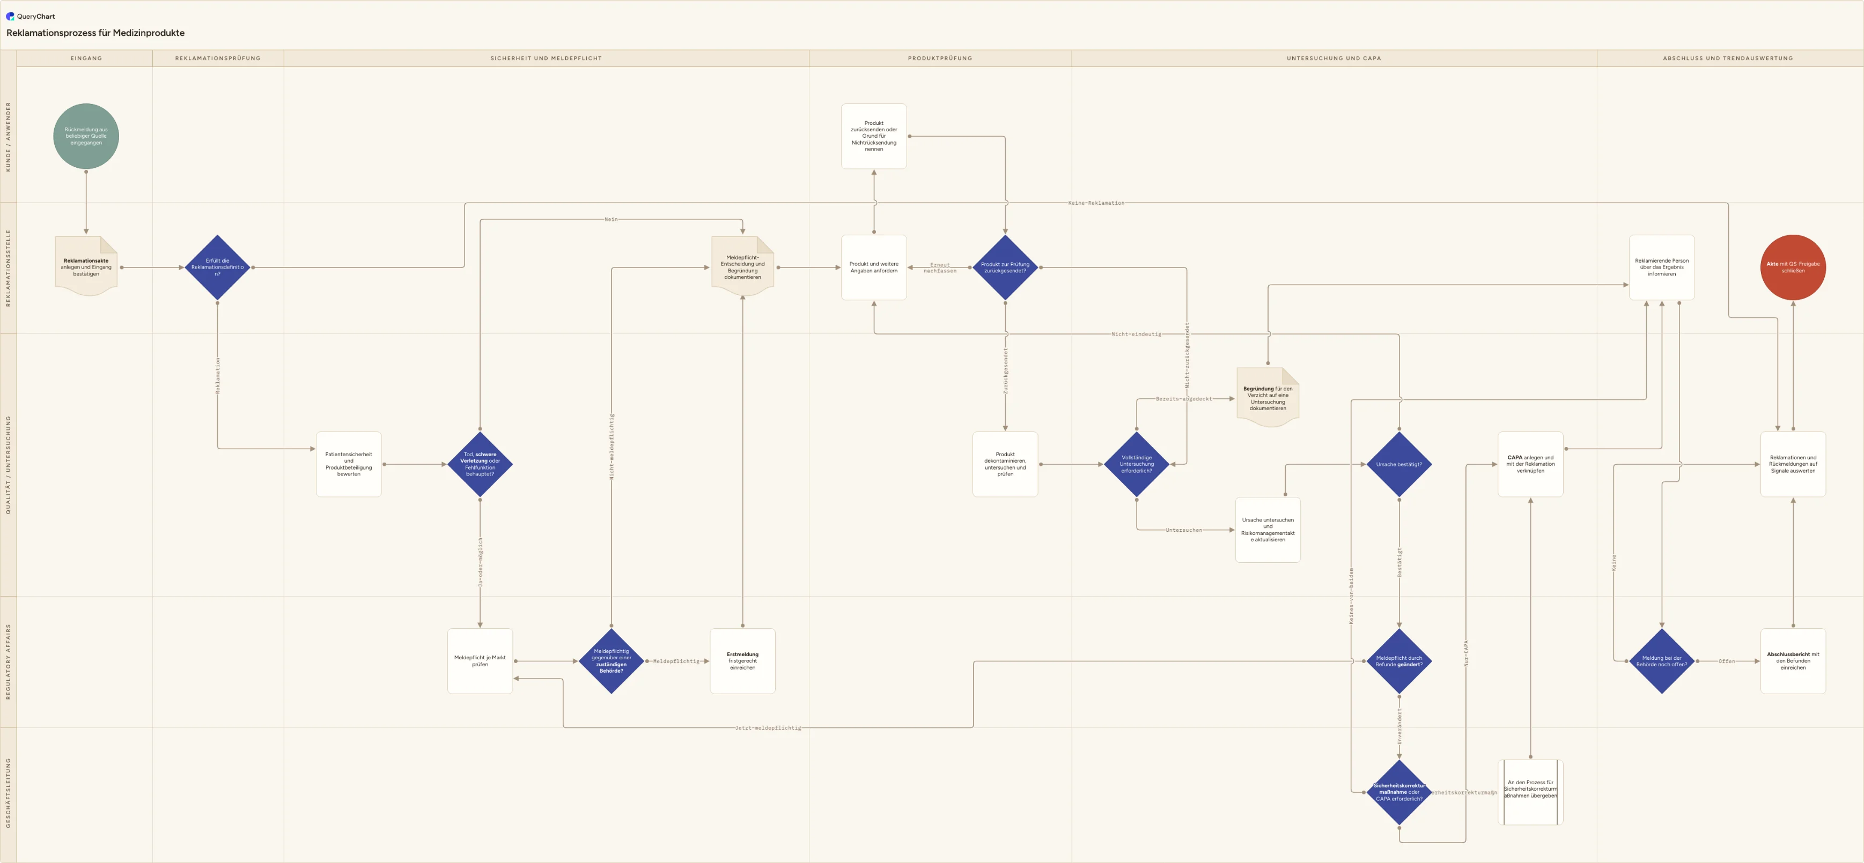Screen dimensions: 1864x863
Task: Click the 'Keine-Reklamation' edge label
Action: point(1096,203)
